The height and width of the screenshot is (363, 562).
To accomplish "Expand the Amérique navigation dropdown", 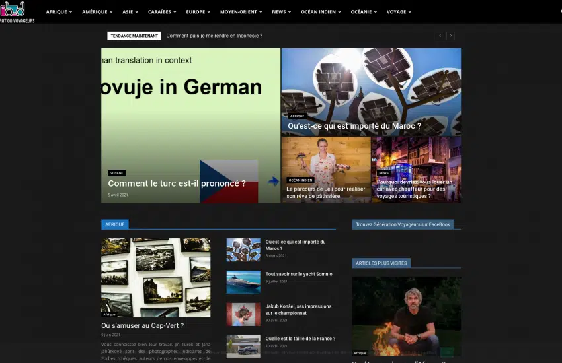I will coord(97,12).
